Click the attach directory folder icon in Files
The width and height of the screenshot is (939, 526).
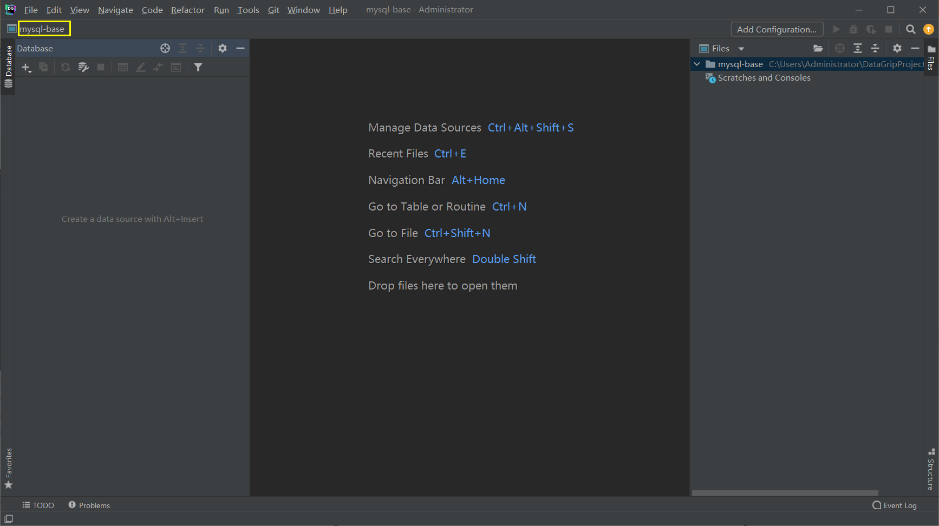pos(818,48)
